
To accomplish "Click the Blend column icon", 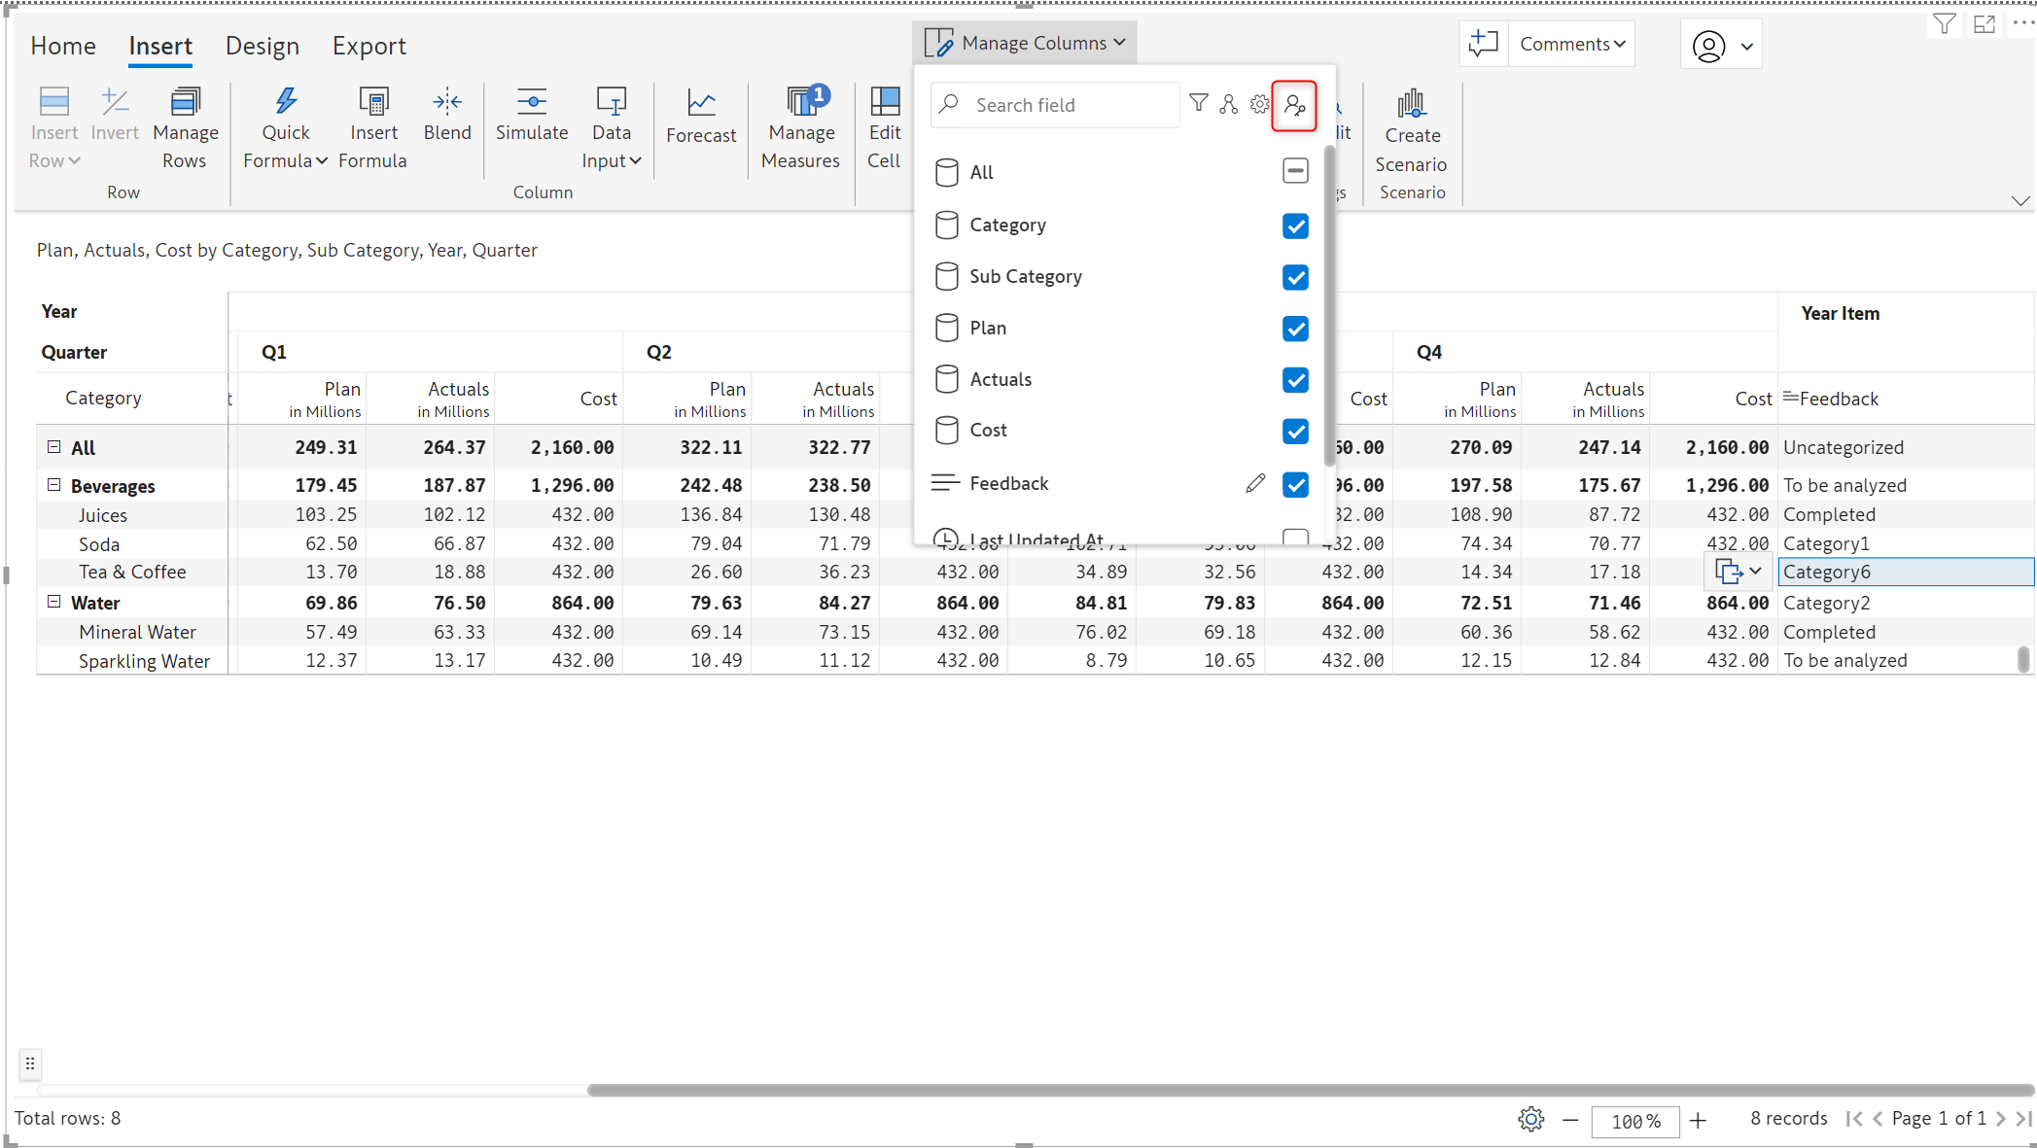I will tap(447, 102).
